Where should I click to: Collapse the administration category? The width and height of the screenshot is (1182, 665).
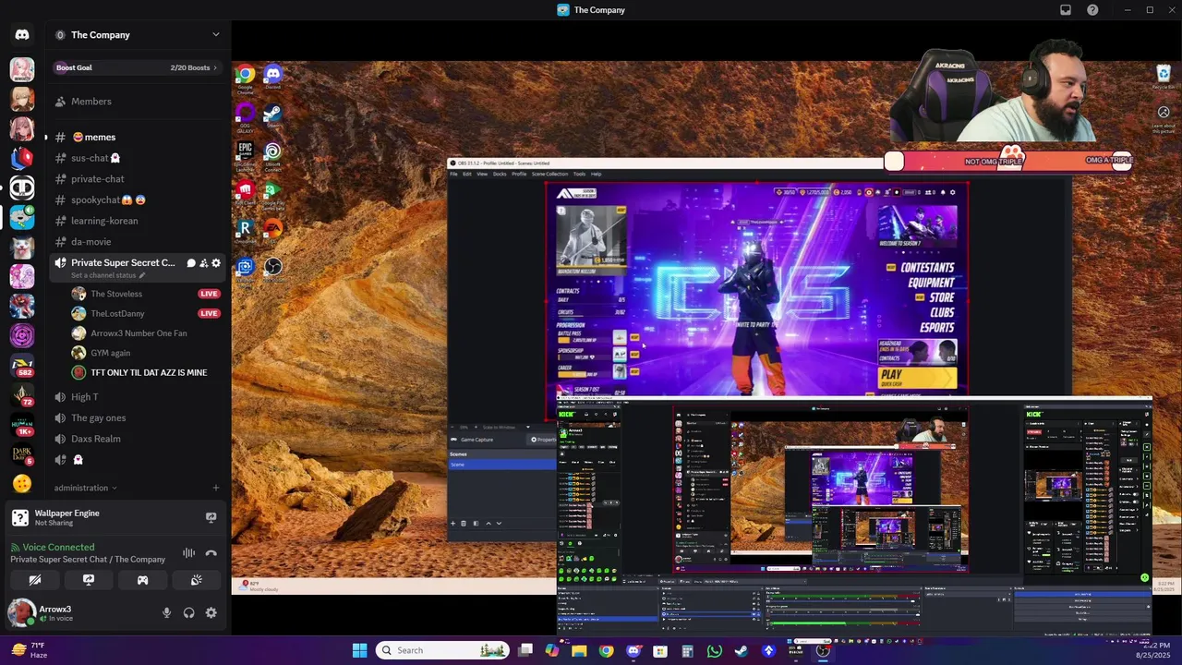[x=86, y=488]
